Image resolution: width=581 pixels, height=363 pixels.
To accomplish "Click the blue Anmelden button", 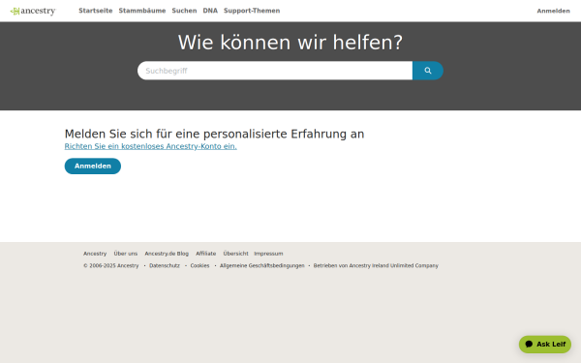I will click(x=93, y=166).
